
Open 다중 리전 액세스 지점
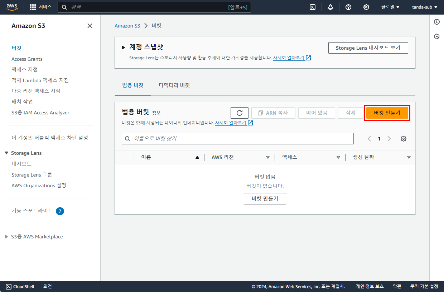(36, 91)
